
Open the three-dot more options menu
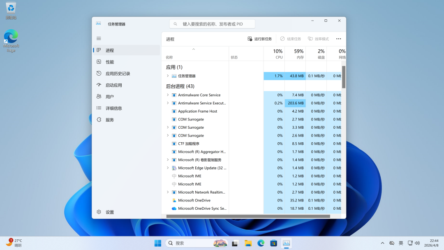coord(339,39)
